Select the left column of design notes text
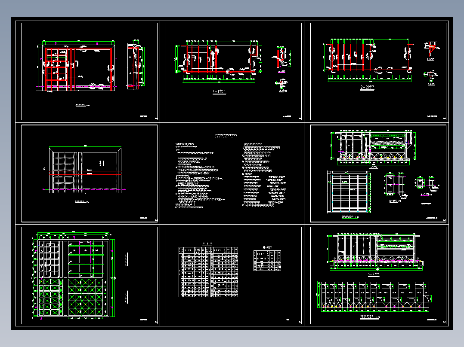464x347 pixels. (x=199, y=176)
